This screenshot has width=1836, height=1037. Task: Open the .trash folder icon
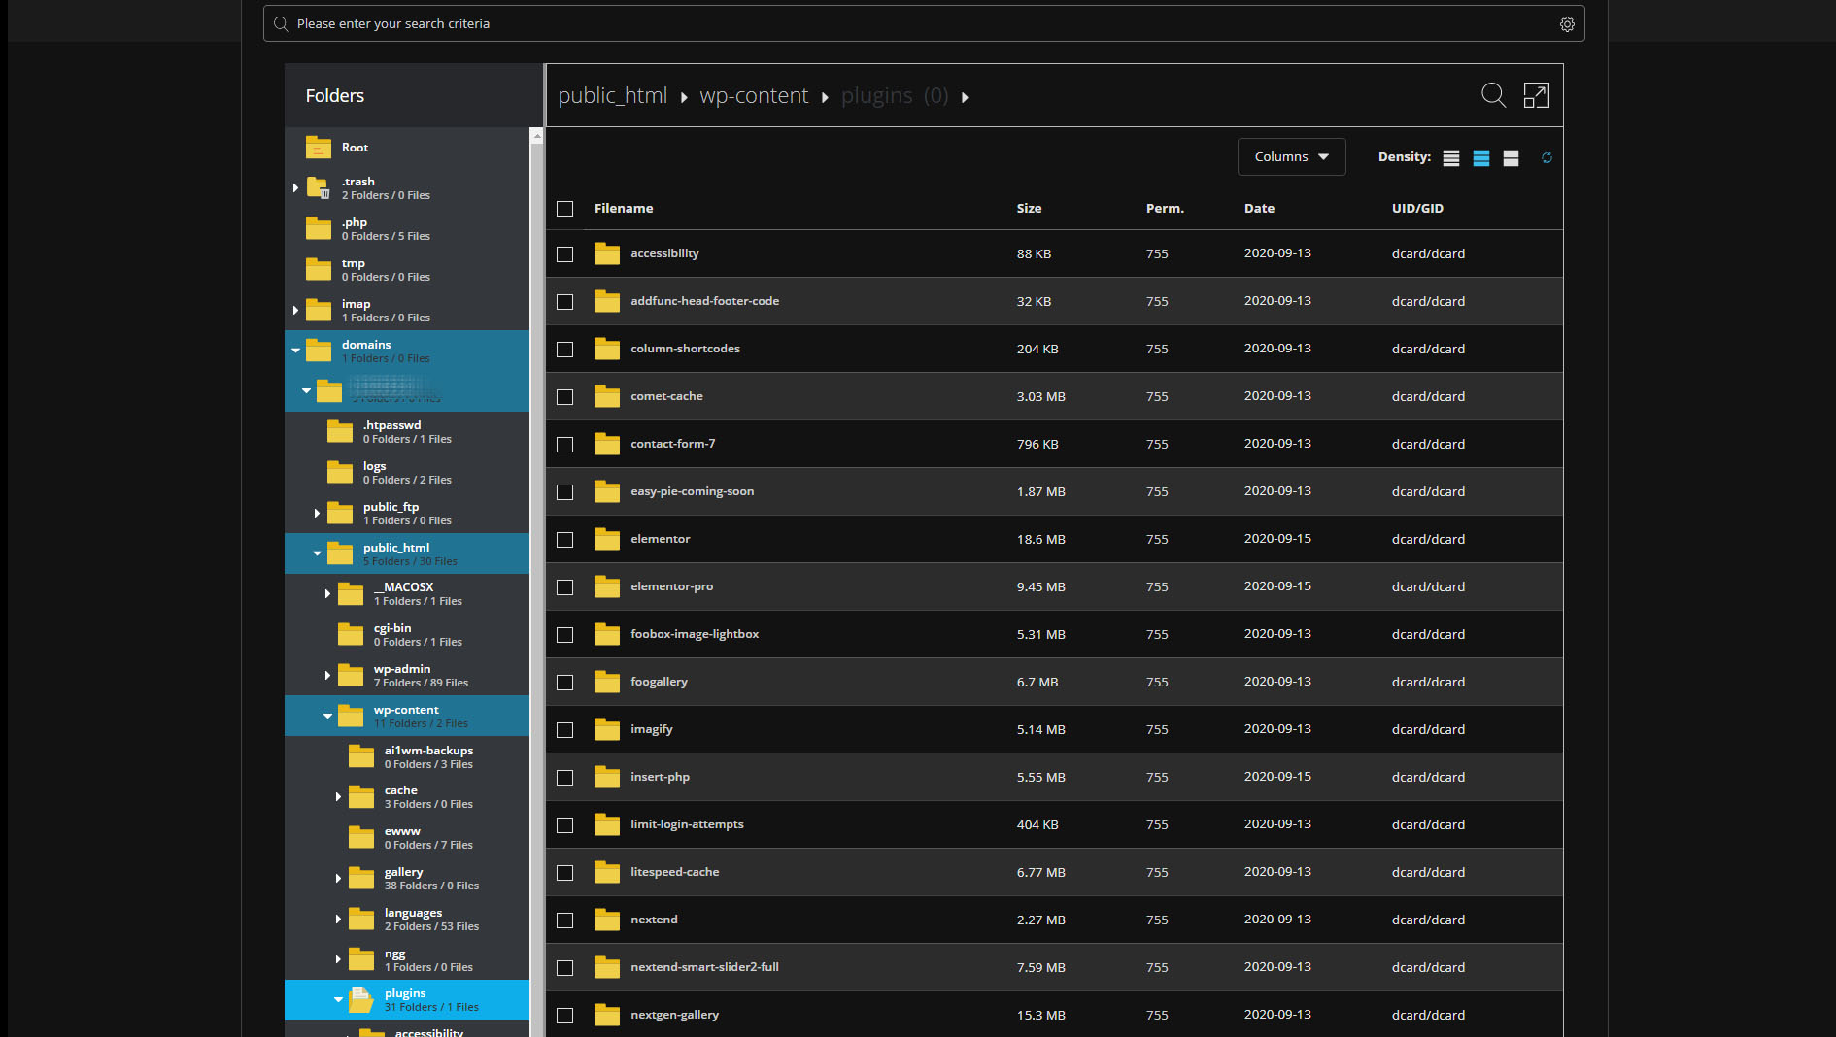(x=319, y=187)
